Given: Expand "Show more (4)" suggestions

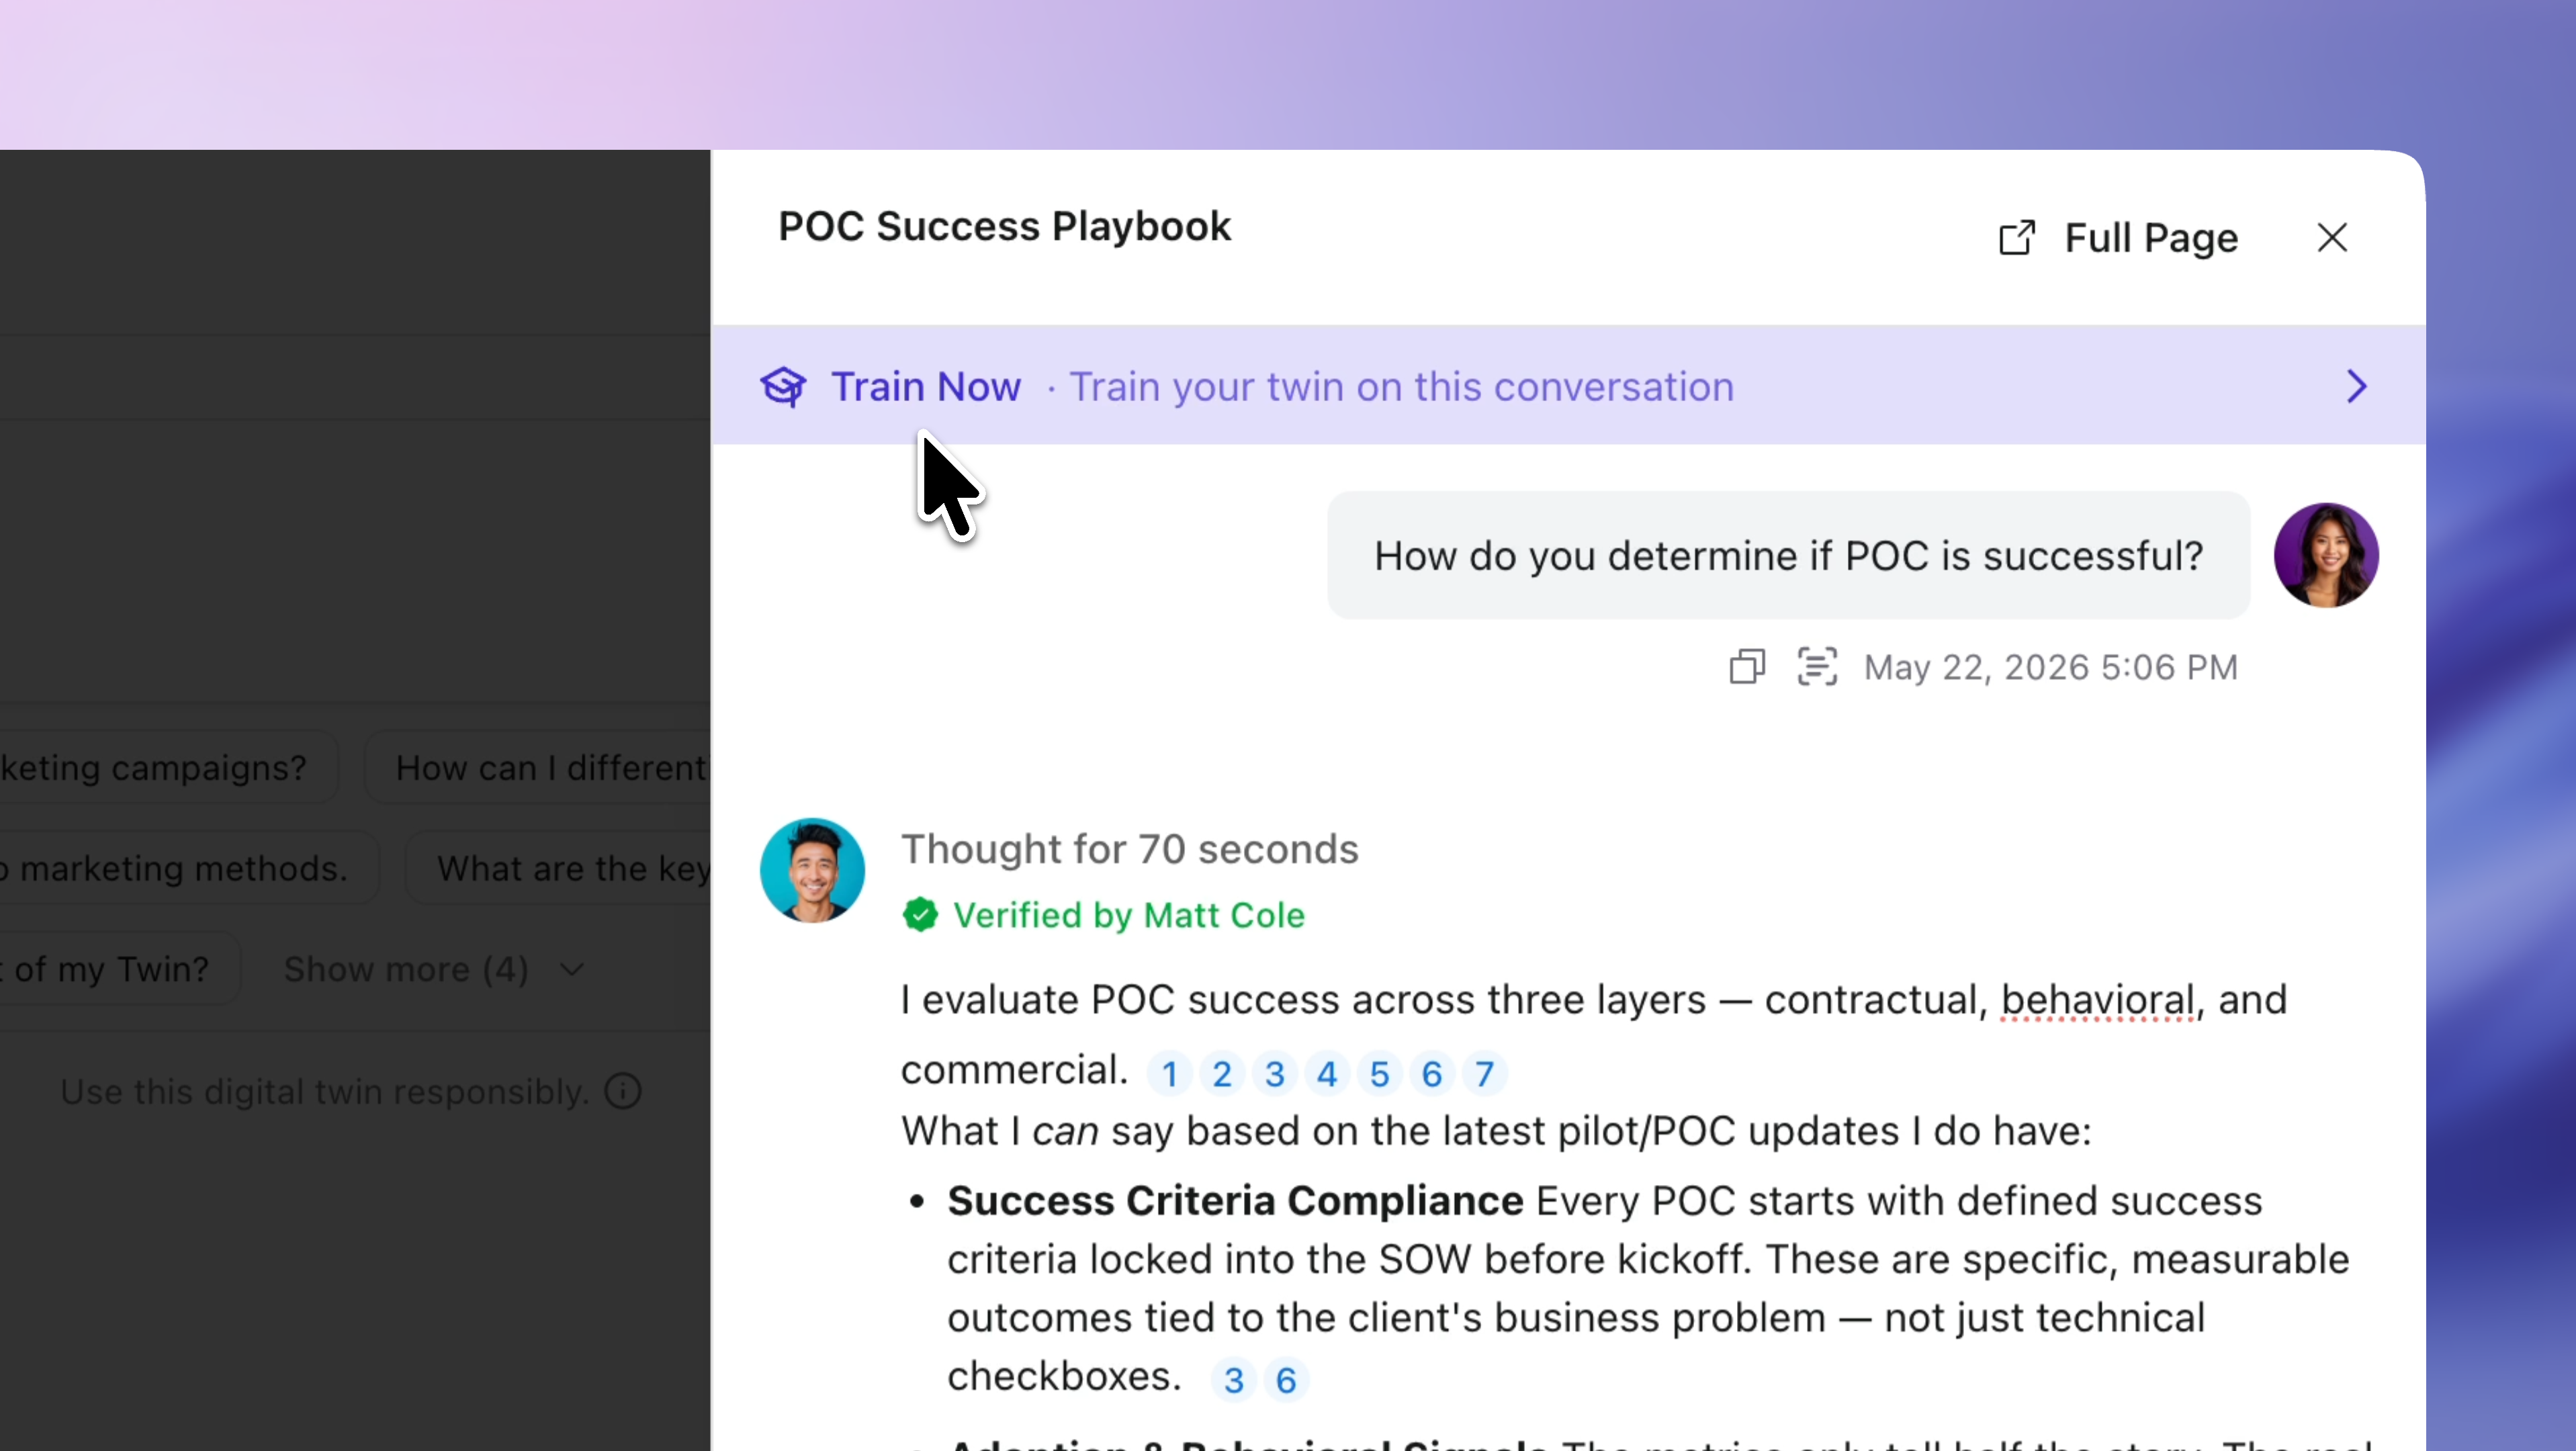Looking at the screenshot, I should [x=406, y=969].
